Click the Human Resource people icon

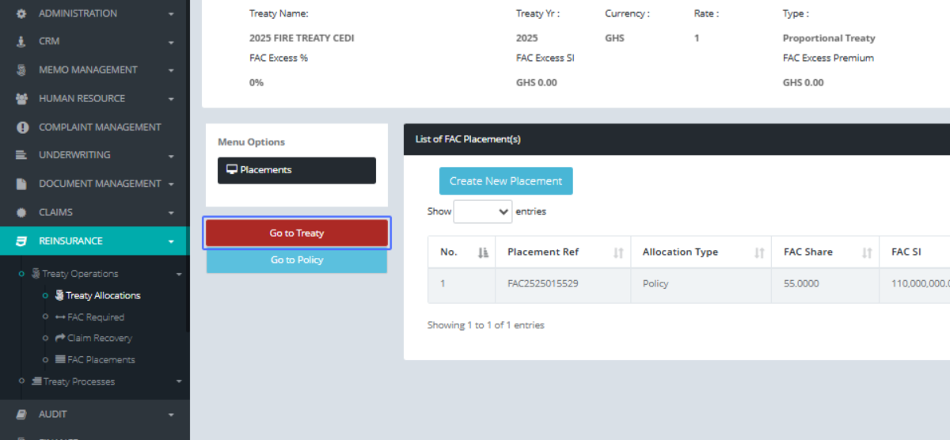[x=21, y=99]
